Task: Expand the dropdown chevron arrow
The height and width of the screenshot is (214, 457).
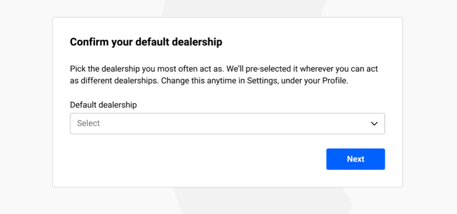Action: pos(374,124)
